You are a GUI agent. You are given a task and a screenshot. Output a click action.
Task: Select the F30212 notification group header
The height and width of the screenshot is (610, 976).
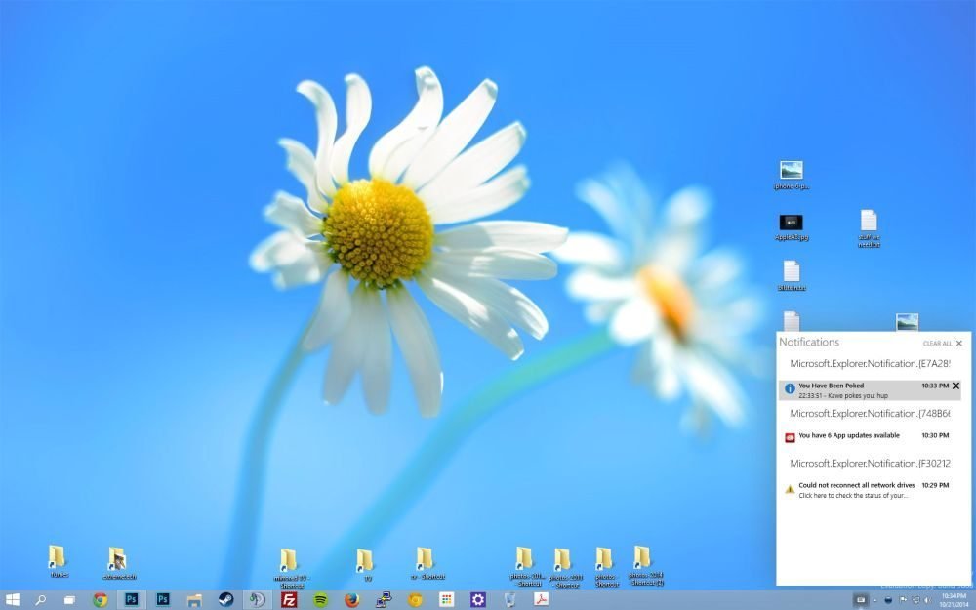pos(870,463)
